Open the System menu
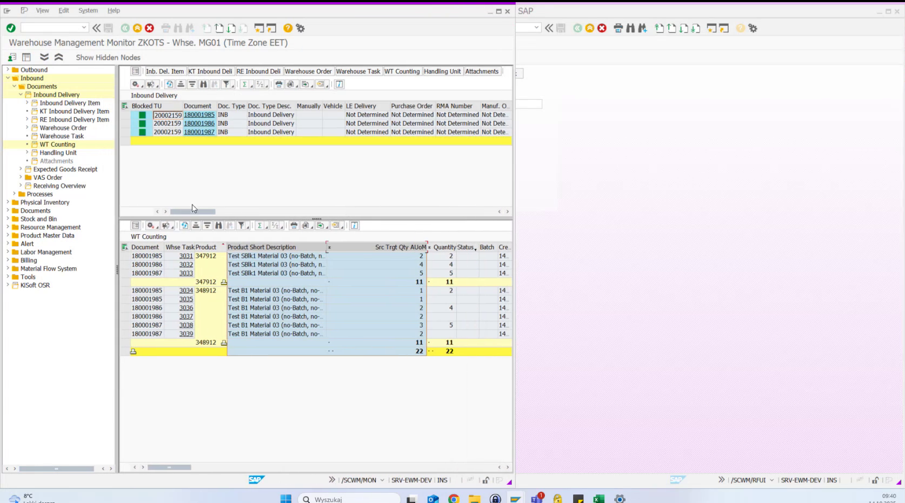The height and width of the screenshot is (503, 905). (88, 10)
